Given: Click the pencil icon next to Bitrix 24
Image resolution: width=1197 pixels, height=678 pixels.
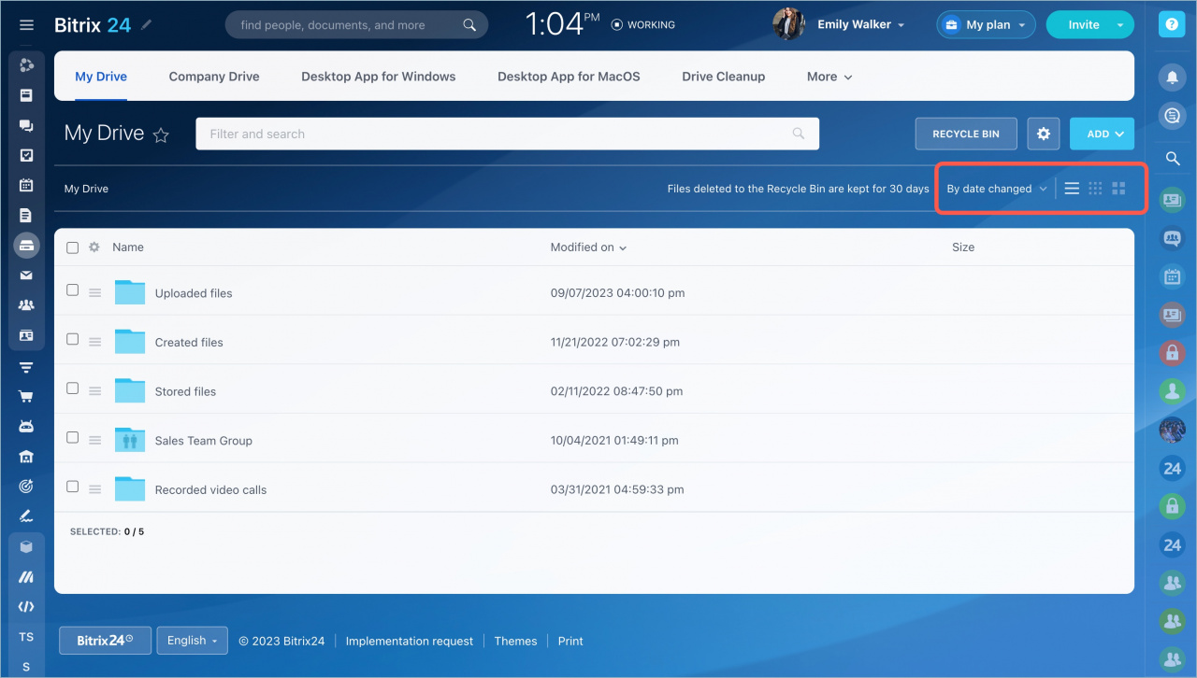Looking at the screenshot, I should coord(147,25).
